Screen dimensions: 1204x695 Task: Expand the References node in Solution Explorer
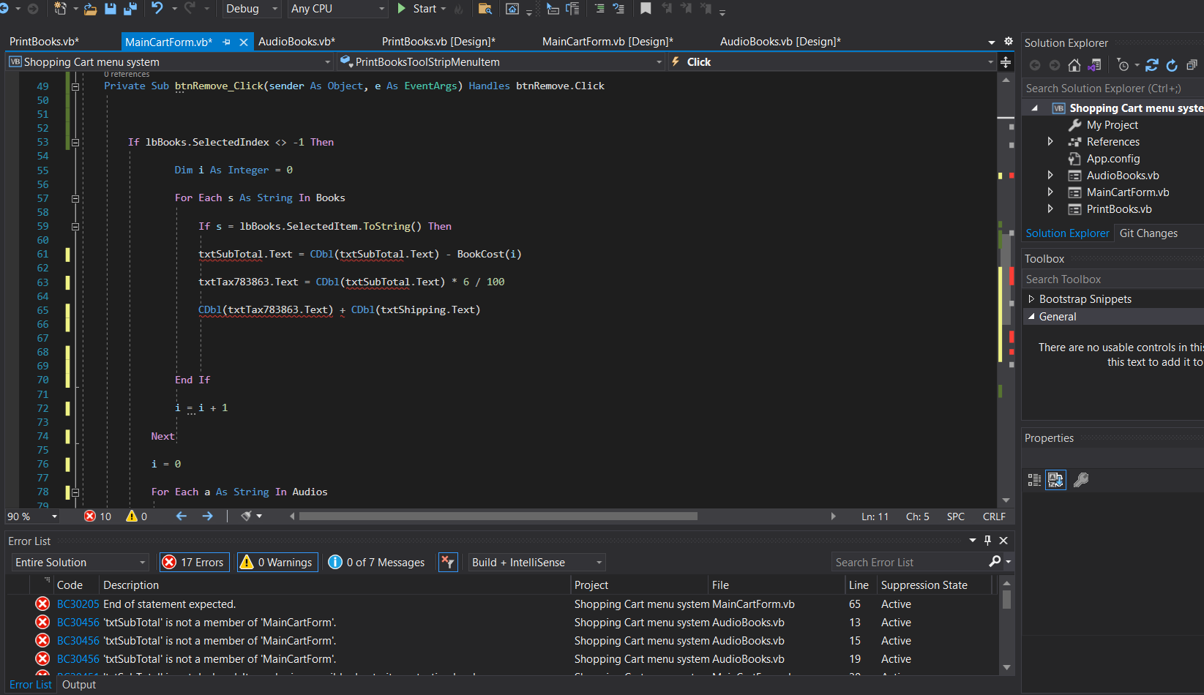tap(1050, 142)
